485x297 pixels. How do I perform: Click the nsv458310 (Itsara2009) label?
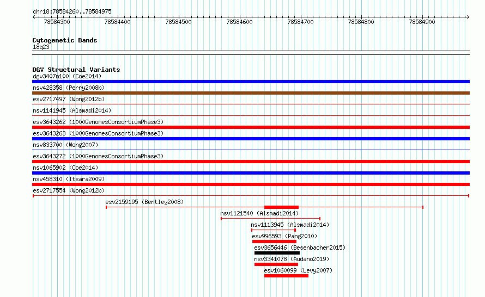(x=69, y=179)
